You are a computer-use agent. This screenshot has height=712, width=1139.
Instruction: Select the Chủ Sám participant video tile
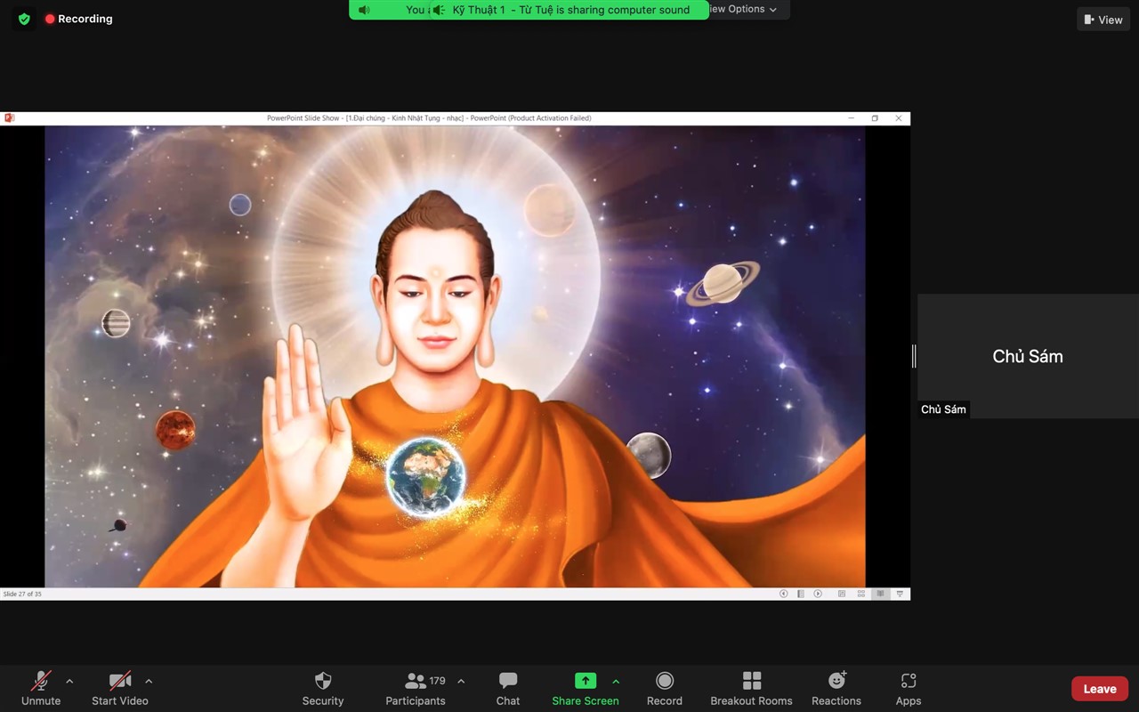coord(1028,356)
